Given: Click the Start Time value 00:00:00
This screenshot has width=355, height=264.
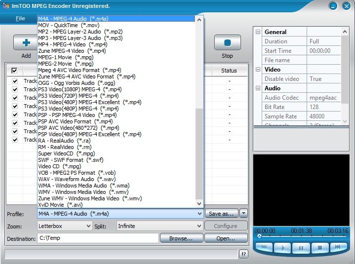Looking at the screenshot, I should pos(323,51).
